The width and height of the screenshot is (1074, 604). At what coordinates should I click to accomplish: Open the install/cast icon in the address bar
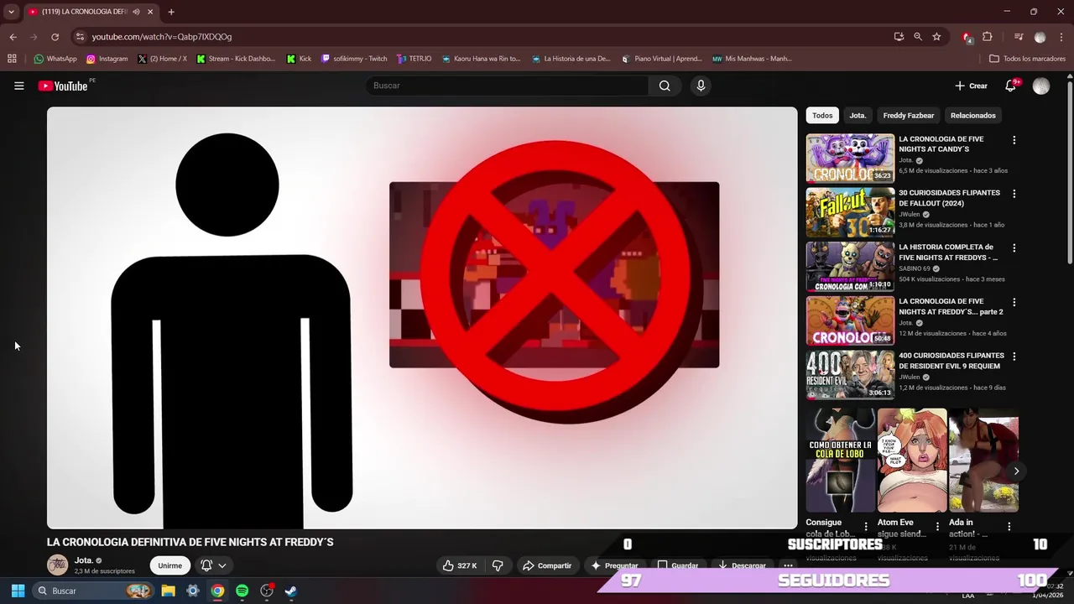899,37
